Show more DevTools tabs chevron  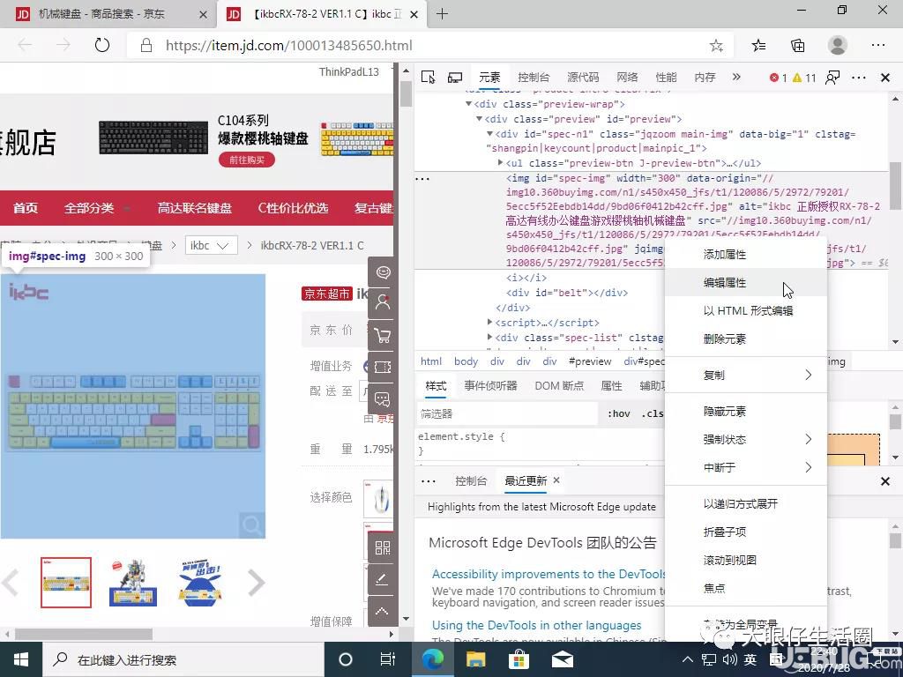(736, 77)
